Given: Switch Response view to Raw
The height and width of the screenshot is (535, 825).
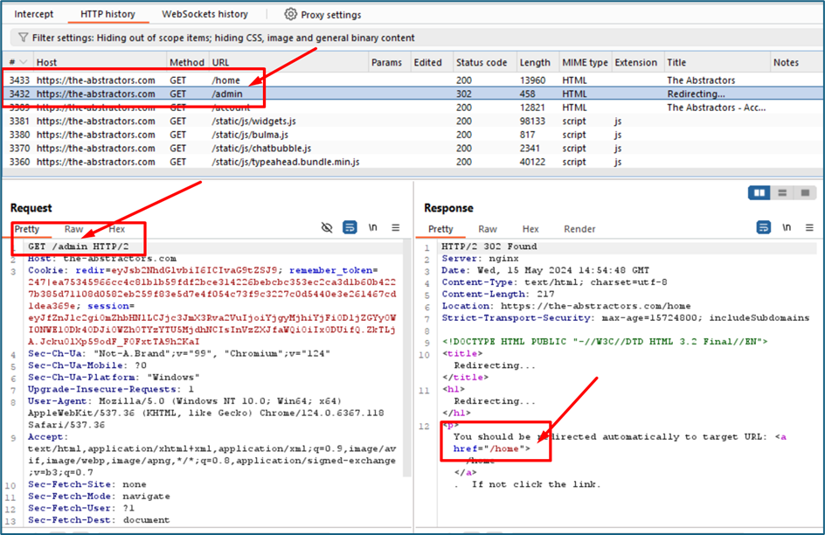Looking at the screenshot, I should pos(488,229).
